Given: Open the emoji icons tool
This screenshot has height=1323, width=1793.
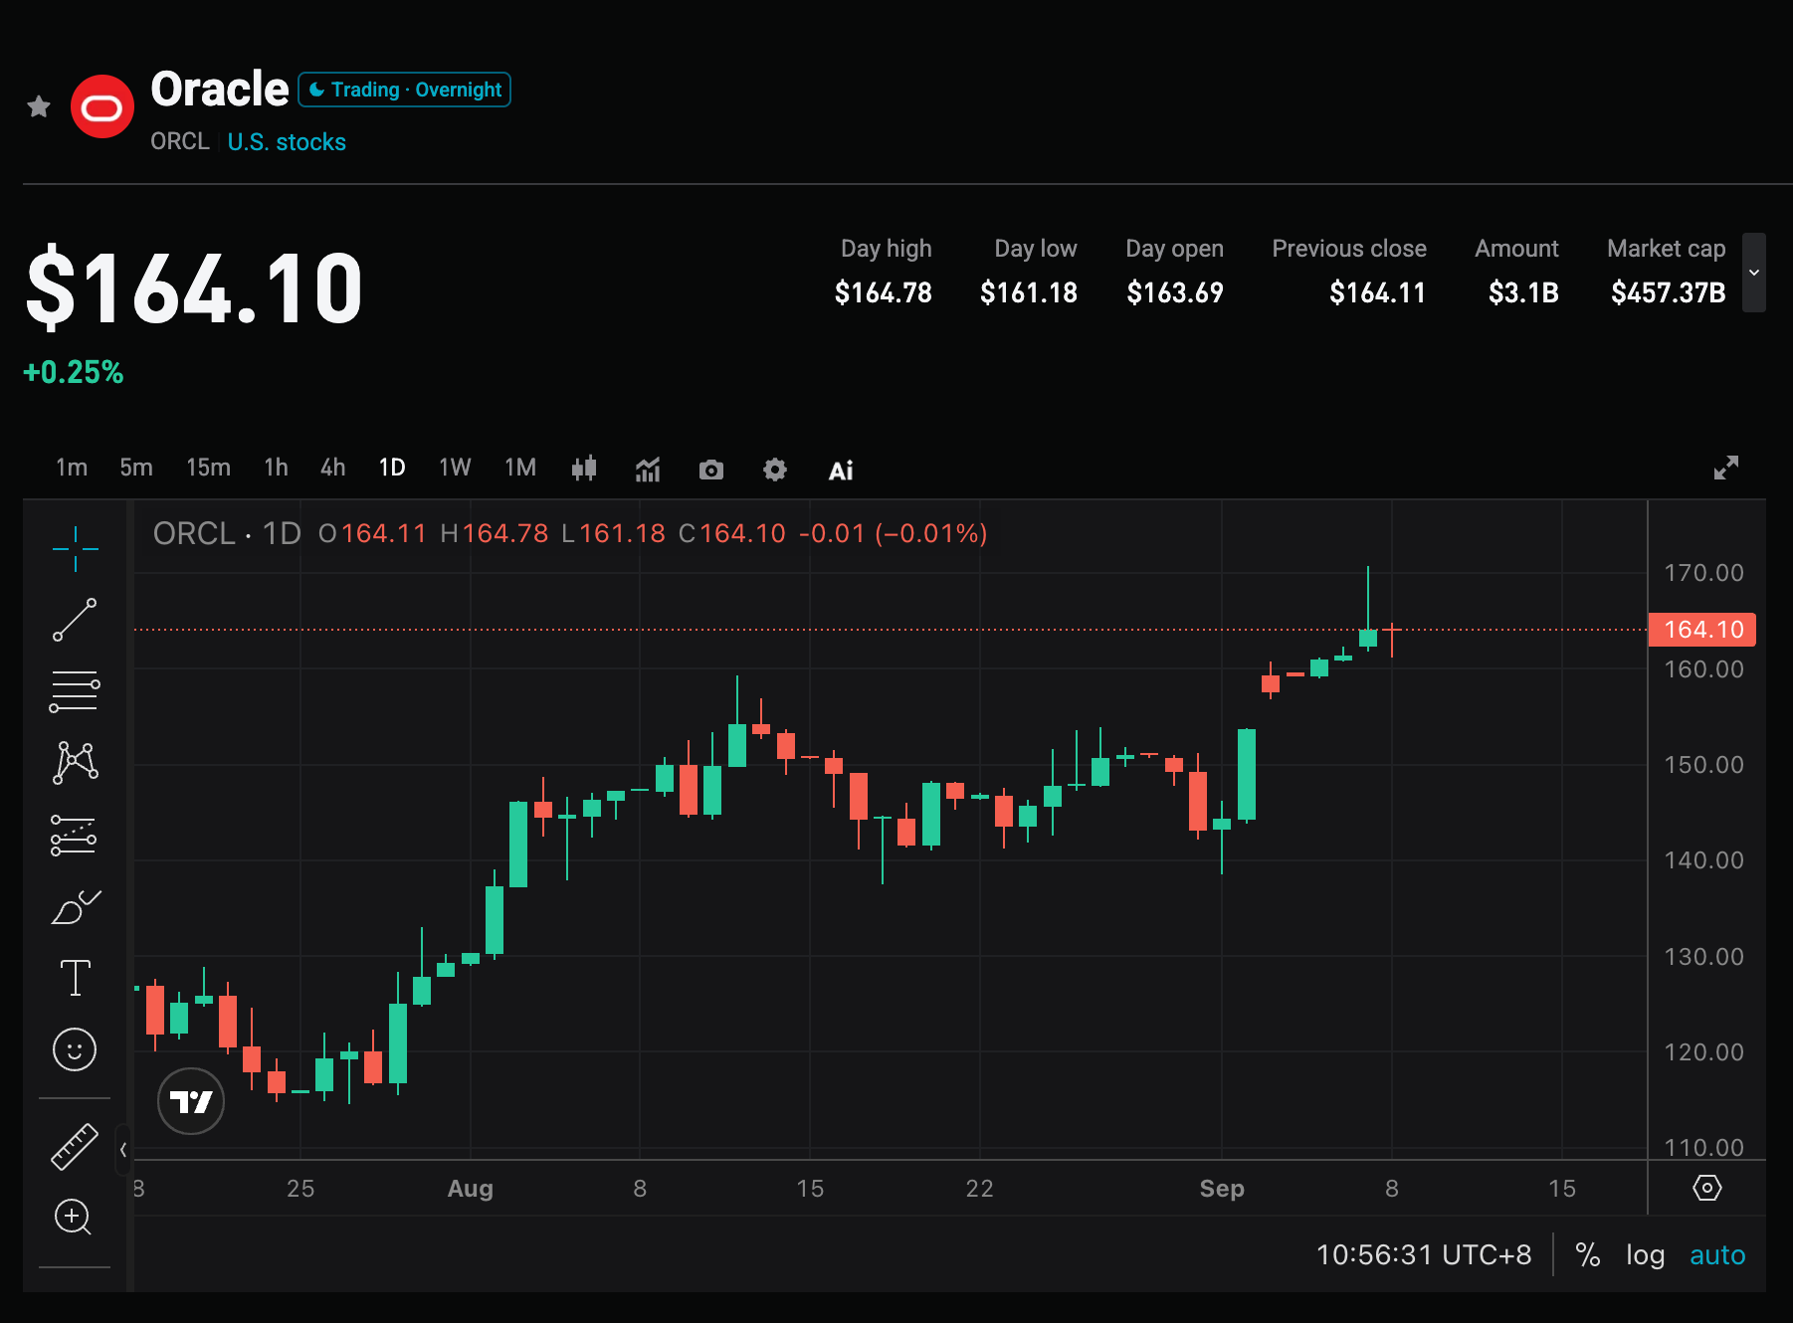Looking at the screenshot, I should click(x=75, y=1049).
